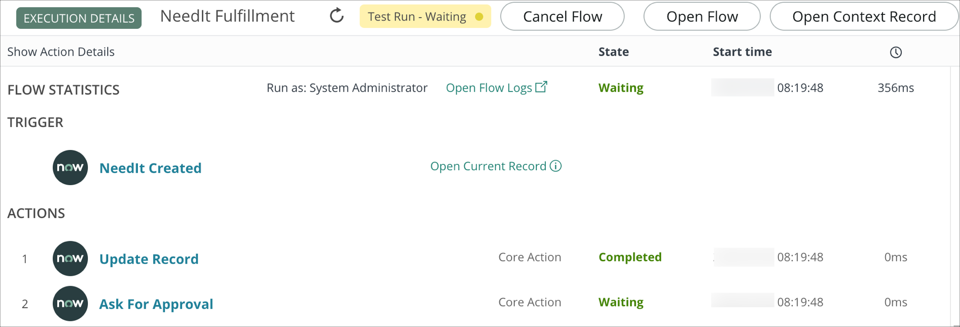Screen dimensions: 960x327
Task: Open the Update Record action details
Action: coord(148,258)
